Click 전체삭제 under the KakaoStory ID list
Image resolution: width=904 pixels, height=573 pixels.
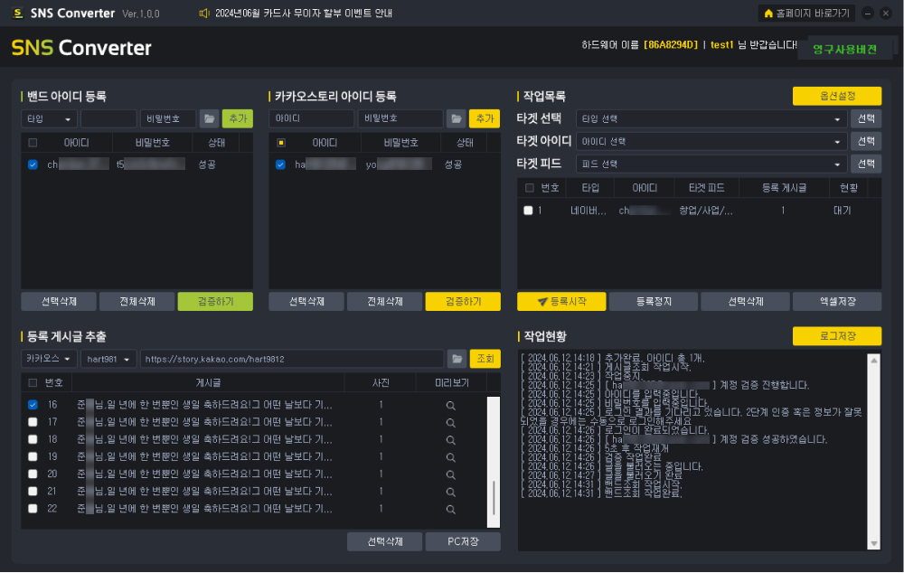[x=384, y=302]
